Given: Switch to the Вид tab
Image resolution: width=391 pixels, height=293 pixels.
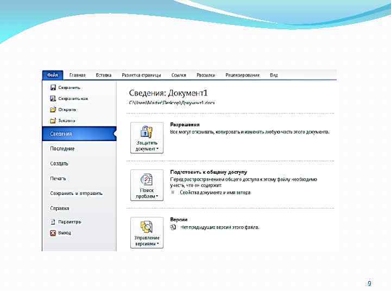Looking at the screenshot, I should (274, 75).
